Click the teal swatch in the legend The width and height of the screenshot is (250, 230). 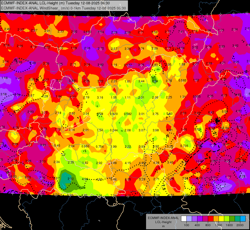[237, 219]
